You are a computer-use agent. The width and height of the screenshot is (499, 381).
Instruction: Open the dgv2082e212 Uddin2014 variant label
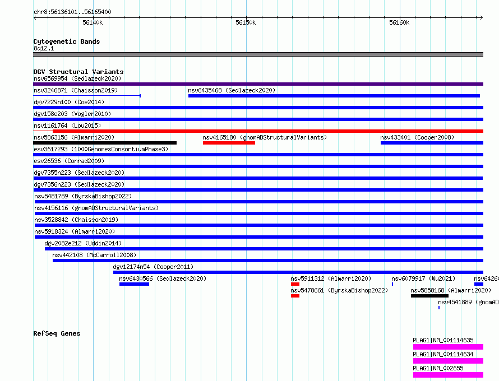click(83, 243)
